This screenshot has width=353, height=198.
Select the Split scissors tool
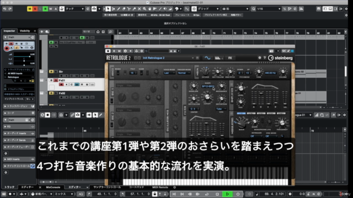[x=129, y=9]
